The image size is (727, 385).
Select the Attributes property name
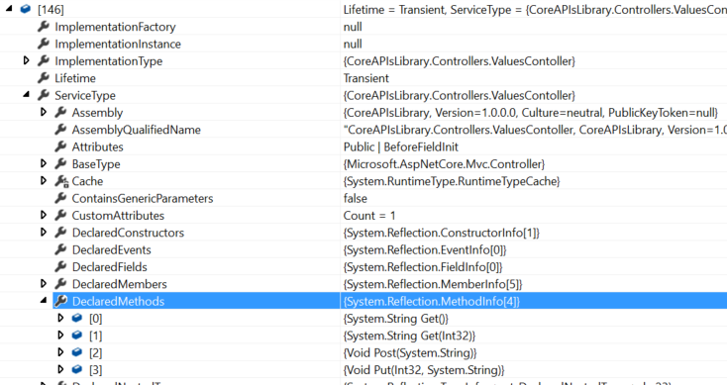click(97, 146)
